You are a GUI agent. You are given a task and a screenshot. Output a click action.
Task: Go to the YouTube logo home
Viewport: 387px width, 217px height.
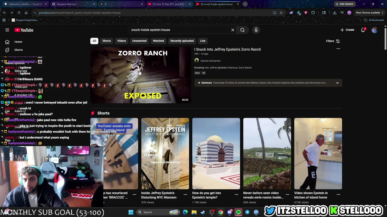click(x=24, y=30)
